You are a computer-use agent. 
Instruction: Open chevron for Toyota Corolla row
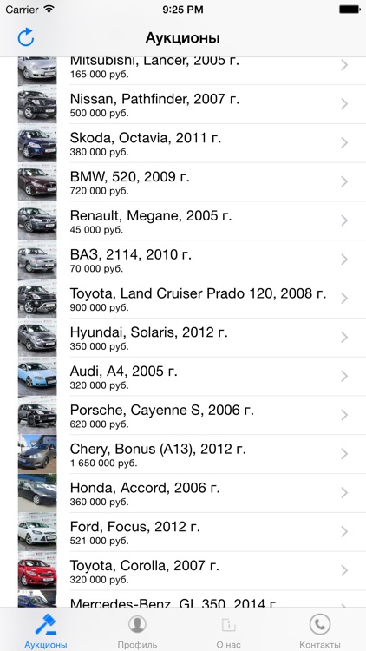pos(344,571)
